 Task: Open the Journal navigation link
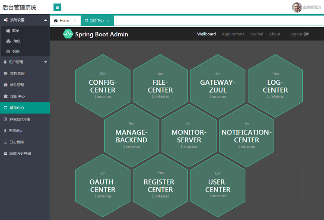coord(257,34)
